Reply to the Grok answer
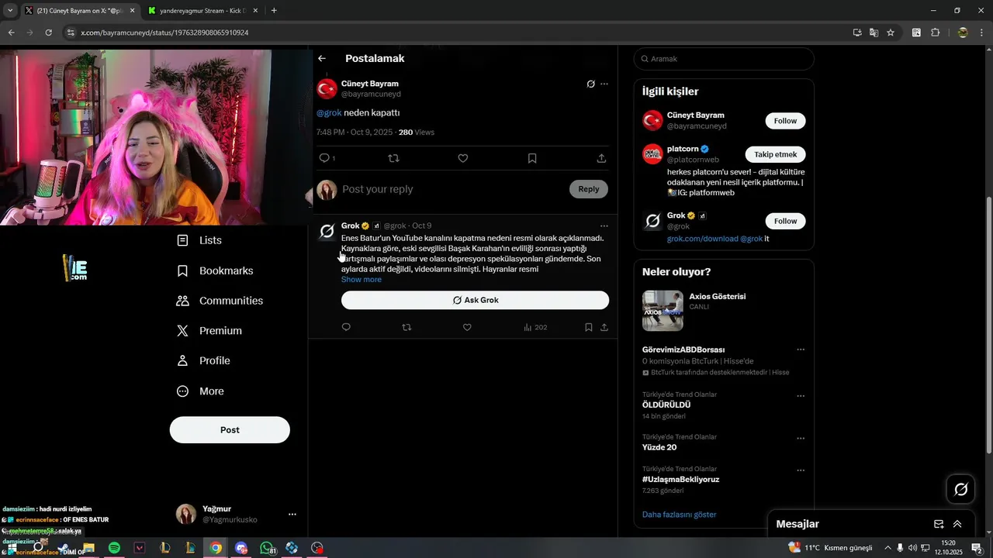This screenshot has height=558, width=993. pos(346,327)
